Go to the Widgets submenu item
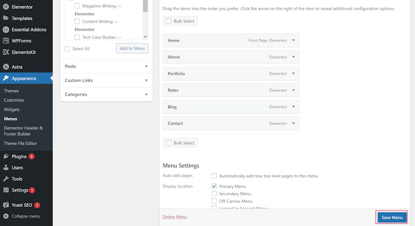The width and height of the screenshot is (415, 226). coord(11,109)
